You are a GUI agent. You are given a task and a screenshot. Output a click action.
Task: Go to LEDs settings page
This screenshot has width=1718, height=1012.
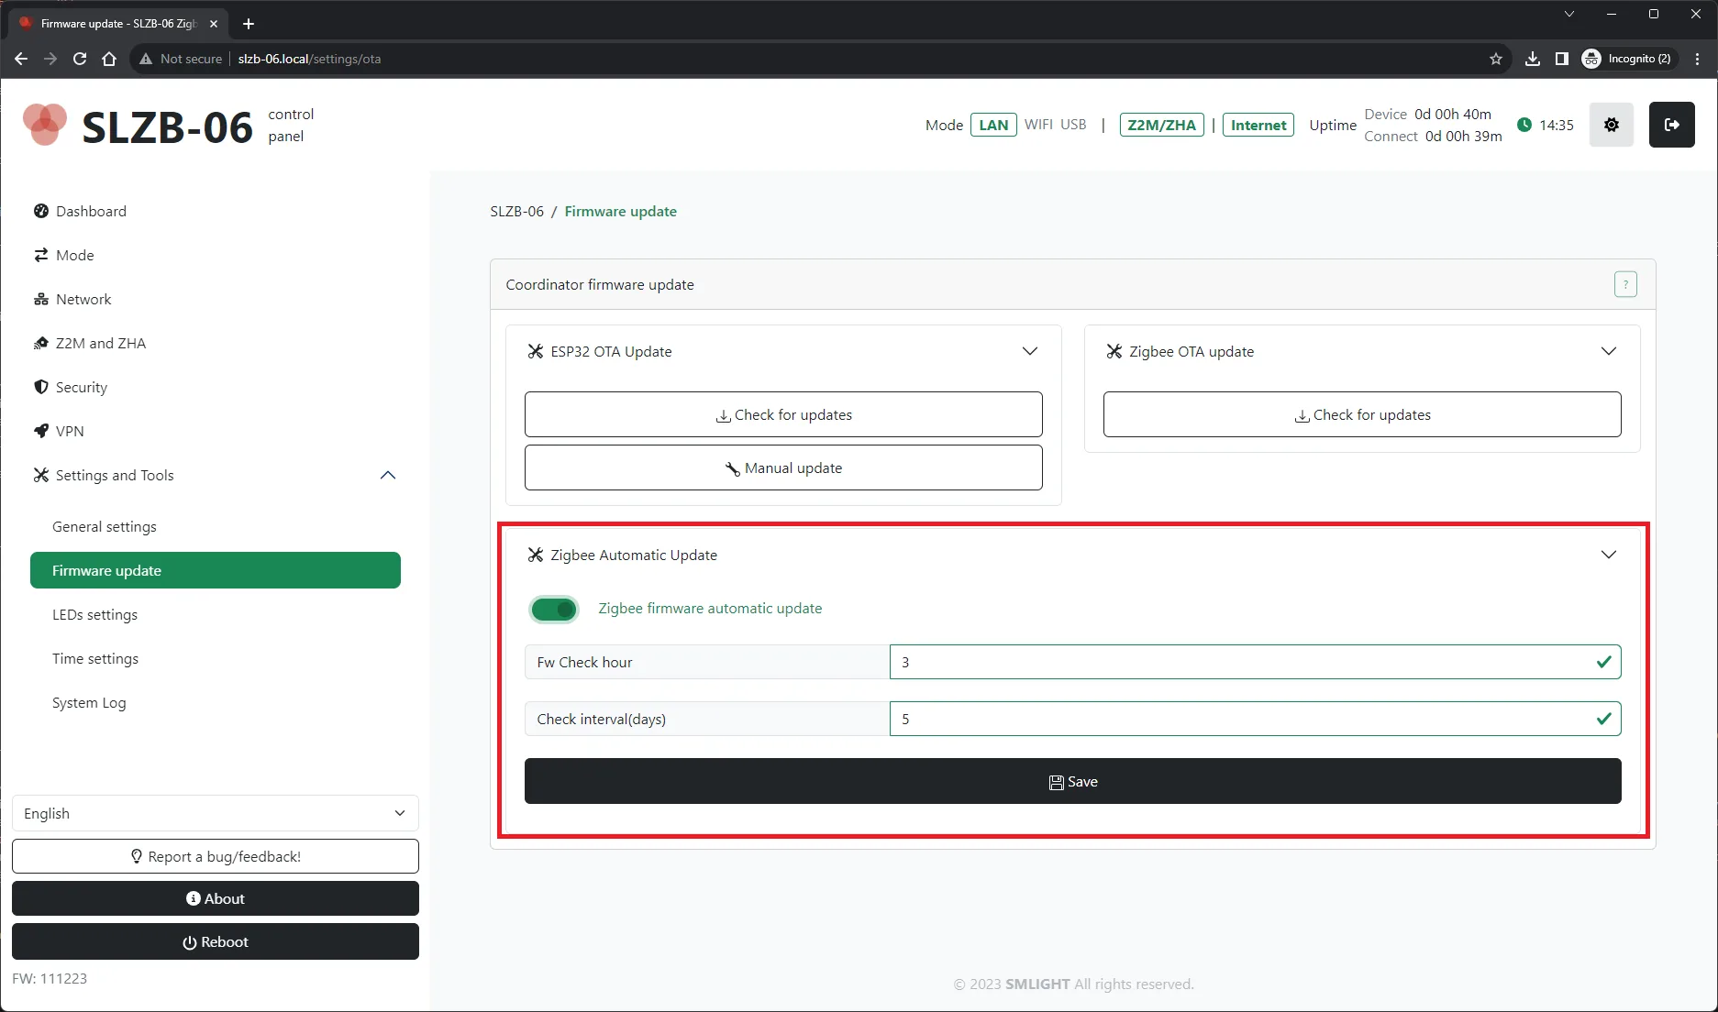pyautogui.click(x=94, y=614)
